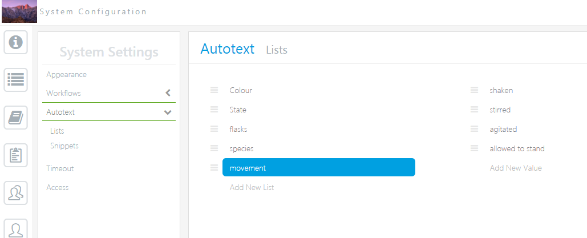
Task: Open the Timeout settings
Action: tap(60, 168)
